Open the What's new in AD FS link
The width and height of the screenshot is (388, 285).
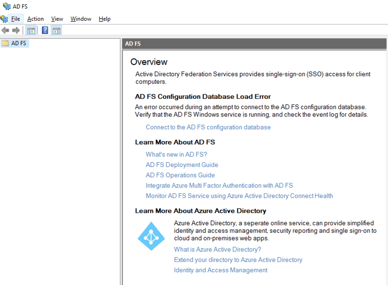click(x=176, y=155)
